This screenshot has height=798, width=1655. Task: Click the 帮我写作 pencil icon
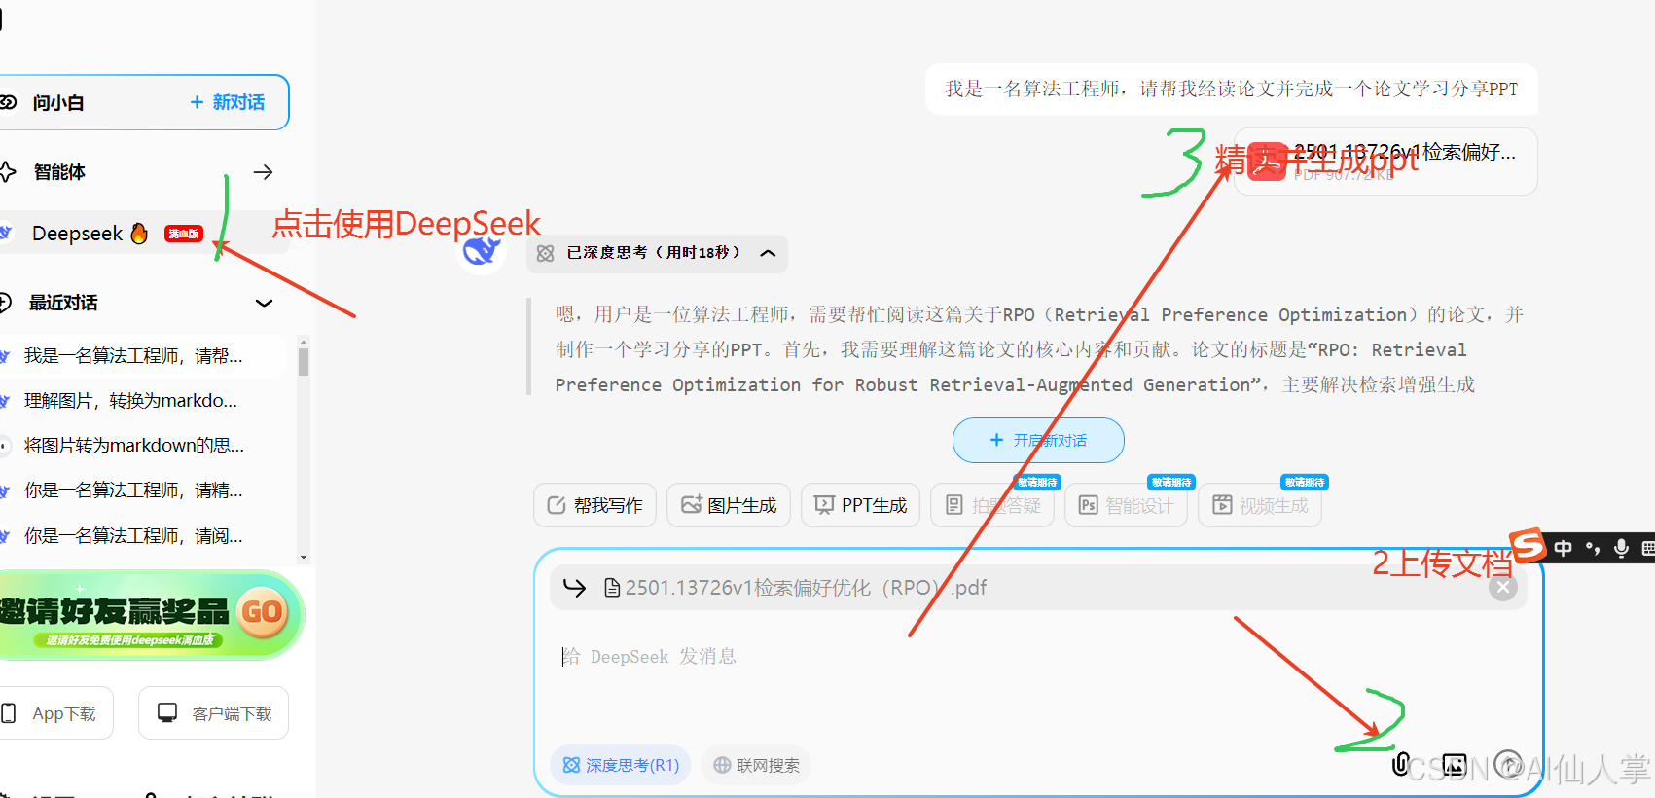pyautogui.click(x=557, y=505)
